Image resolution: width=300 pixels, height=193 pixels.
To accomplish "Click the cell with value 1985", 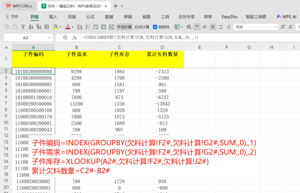I will 120,71.
